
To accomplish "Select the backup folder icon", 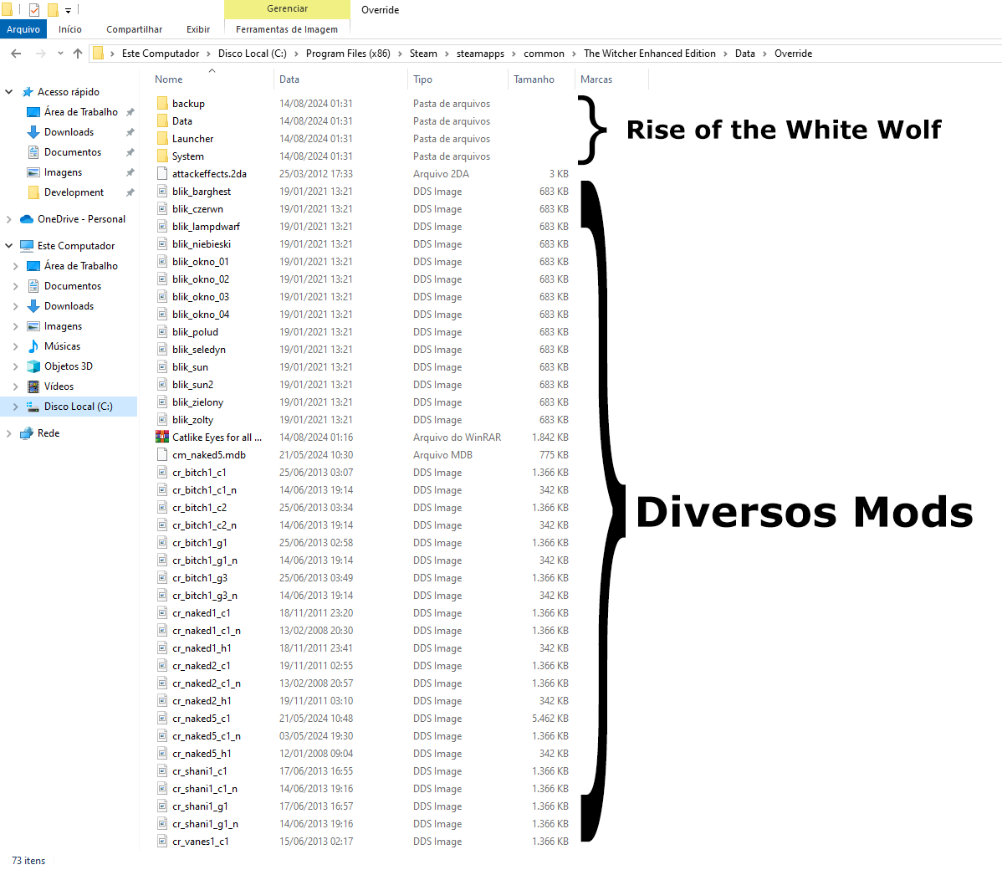I will [x=162, y=104].
